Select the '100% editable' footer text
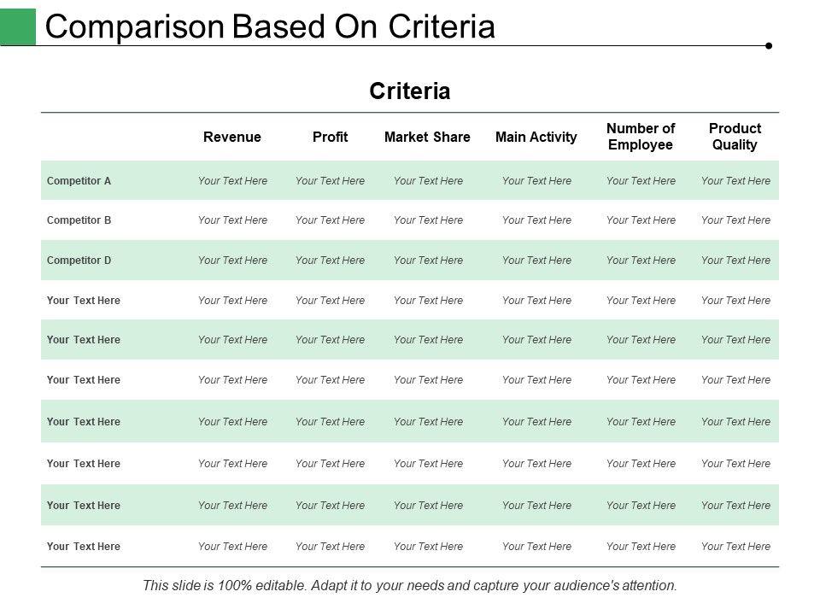820x615 pixels. 410,586
